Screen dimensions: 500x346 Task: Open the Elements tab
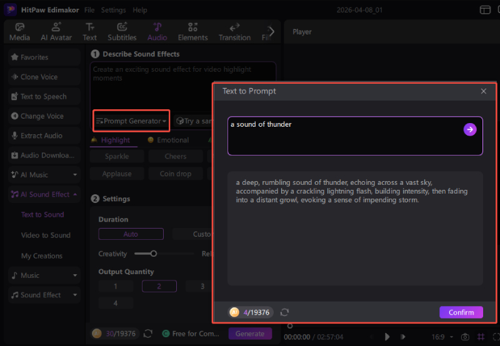(x=192, y=32)
